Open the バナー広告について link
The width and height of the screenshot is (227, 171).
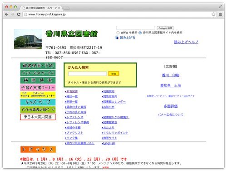171,114
